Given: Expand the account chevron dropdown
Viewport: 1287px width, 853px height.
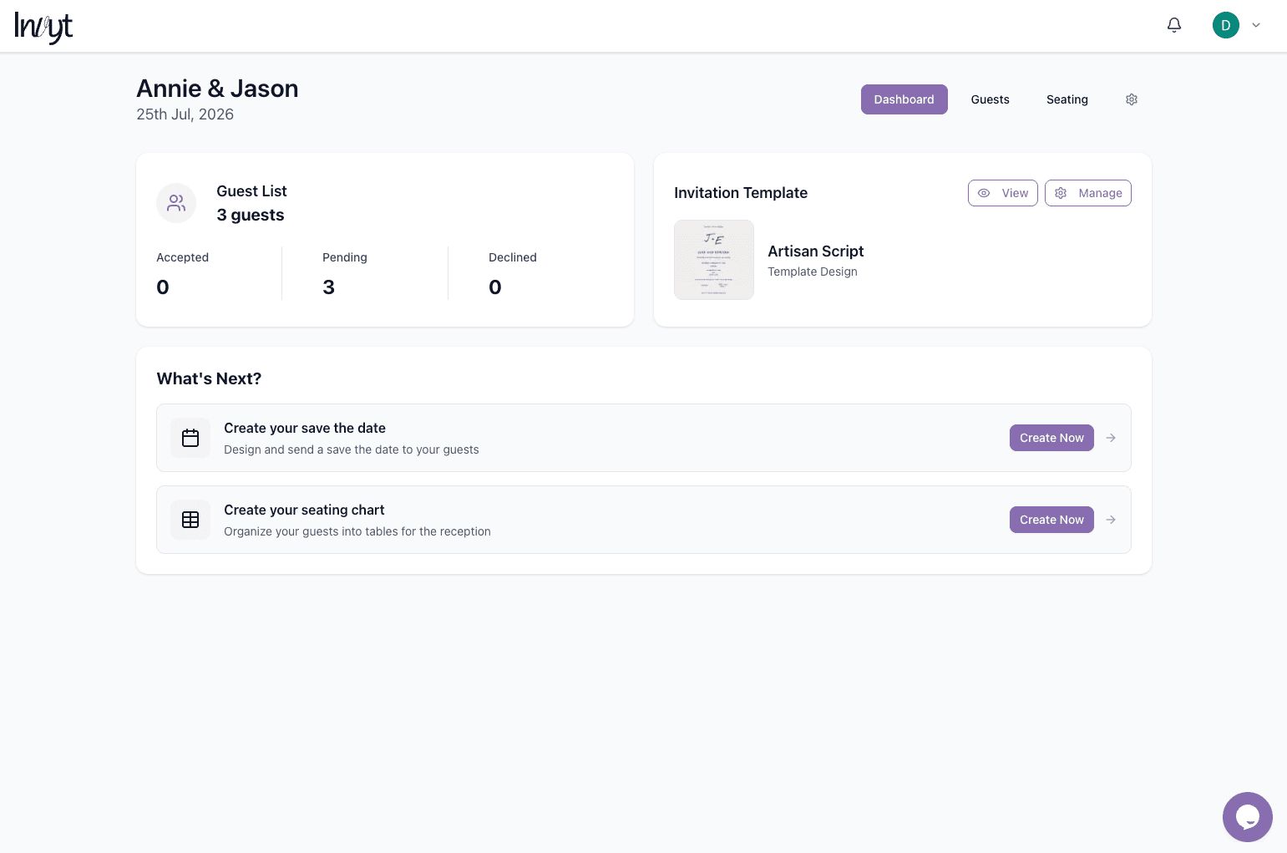Looking at the screenshot, I should [1256, 25].
